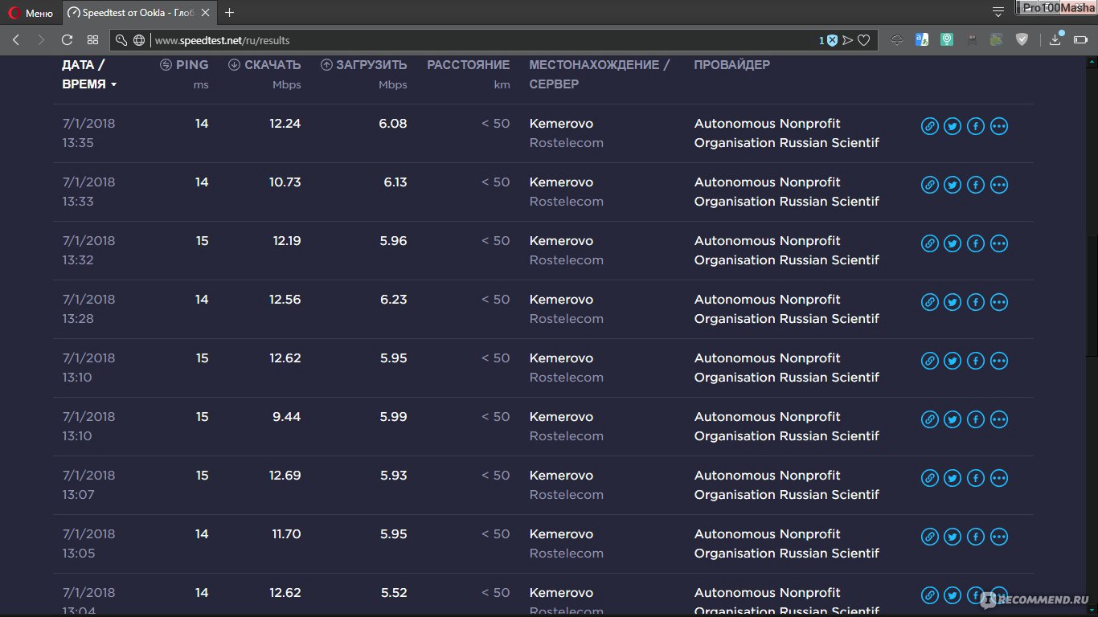The height and width of the screenshot is (617, 1098).
Task: Copy link for the 12.62 download 13:10 result
Action: coord(930,361)
